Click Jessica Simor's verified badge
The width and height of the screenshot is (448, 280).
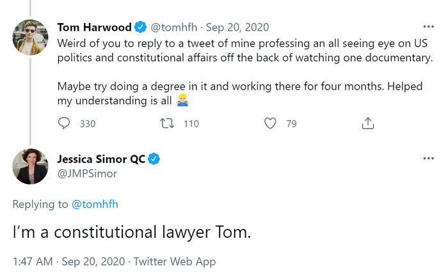(x=154, y=159)
